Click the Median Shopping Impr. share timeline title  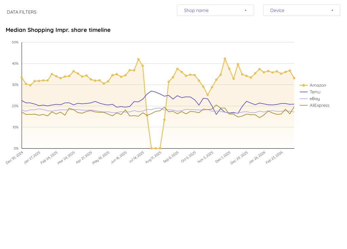[x=58, y=30]
